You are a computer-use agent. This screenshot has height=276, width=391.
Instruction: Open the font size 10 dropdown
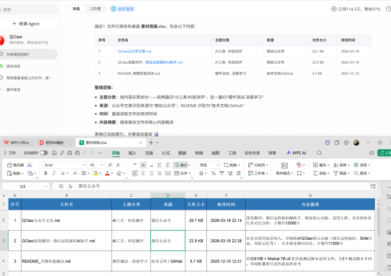coord(101,165)
